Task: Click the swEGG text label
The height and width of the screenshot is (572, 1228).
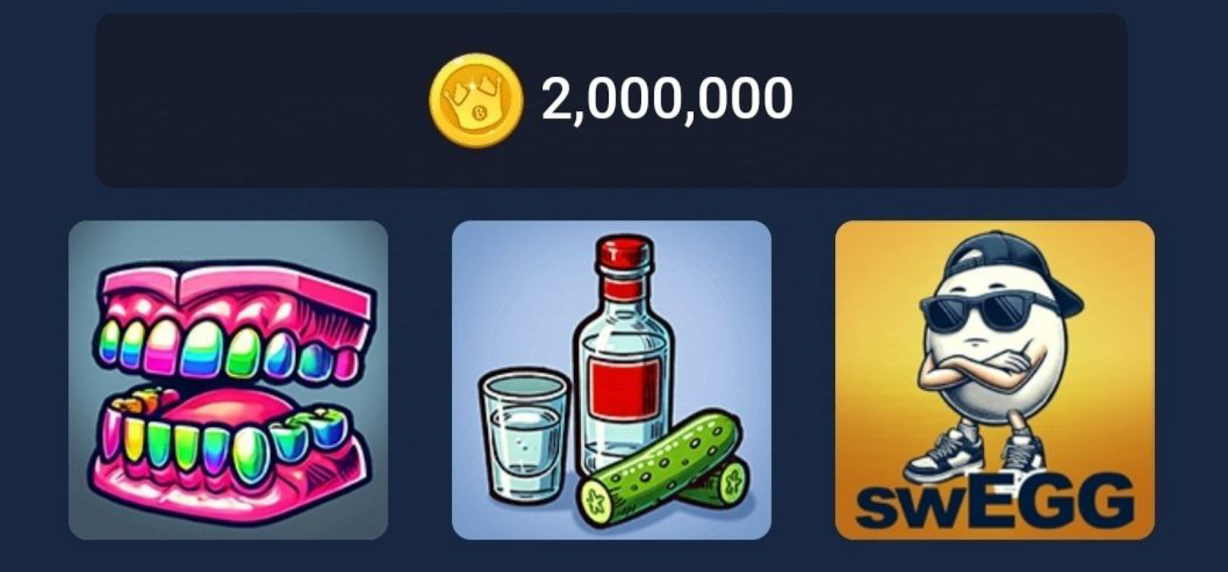Action: (x=995, y=501)
